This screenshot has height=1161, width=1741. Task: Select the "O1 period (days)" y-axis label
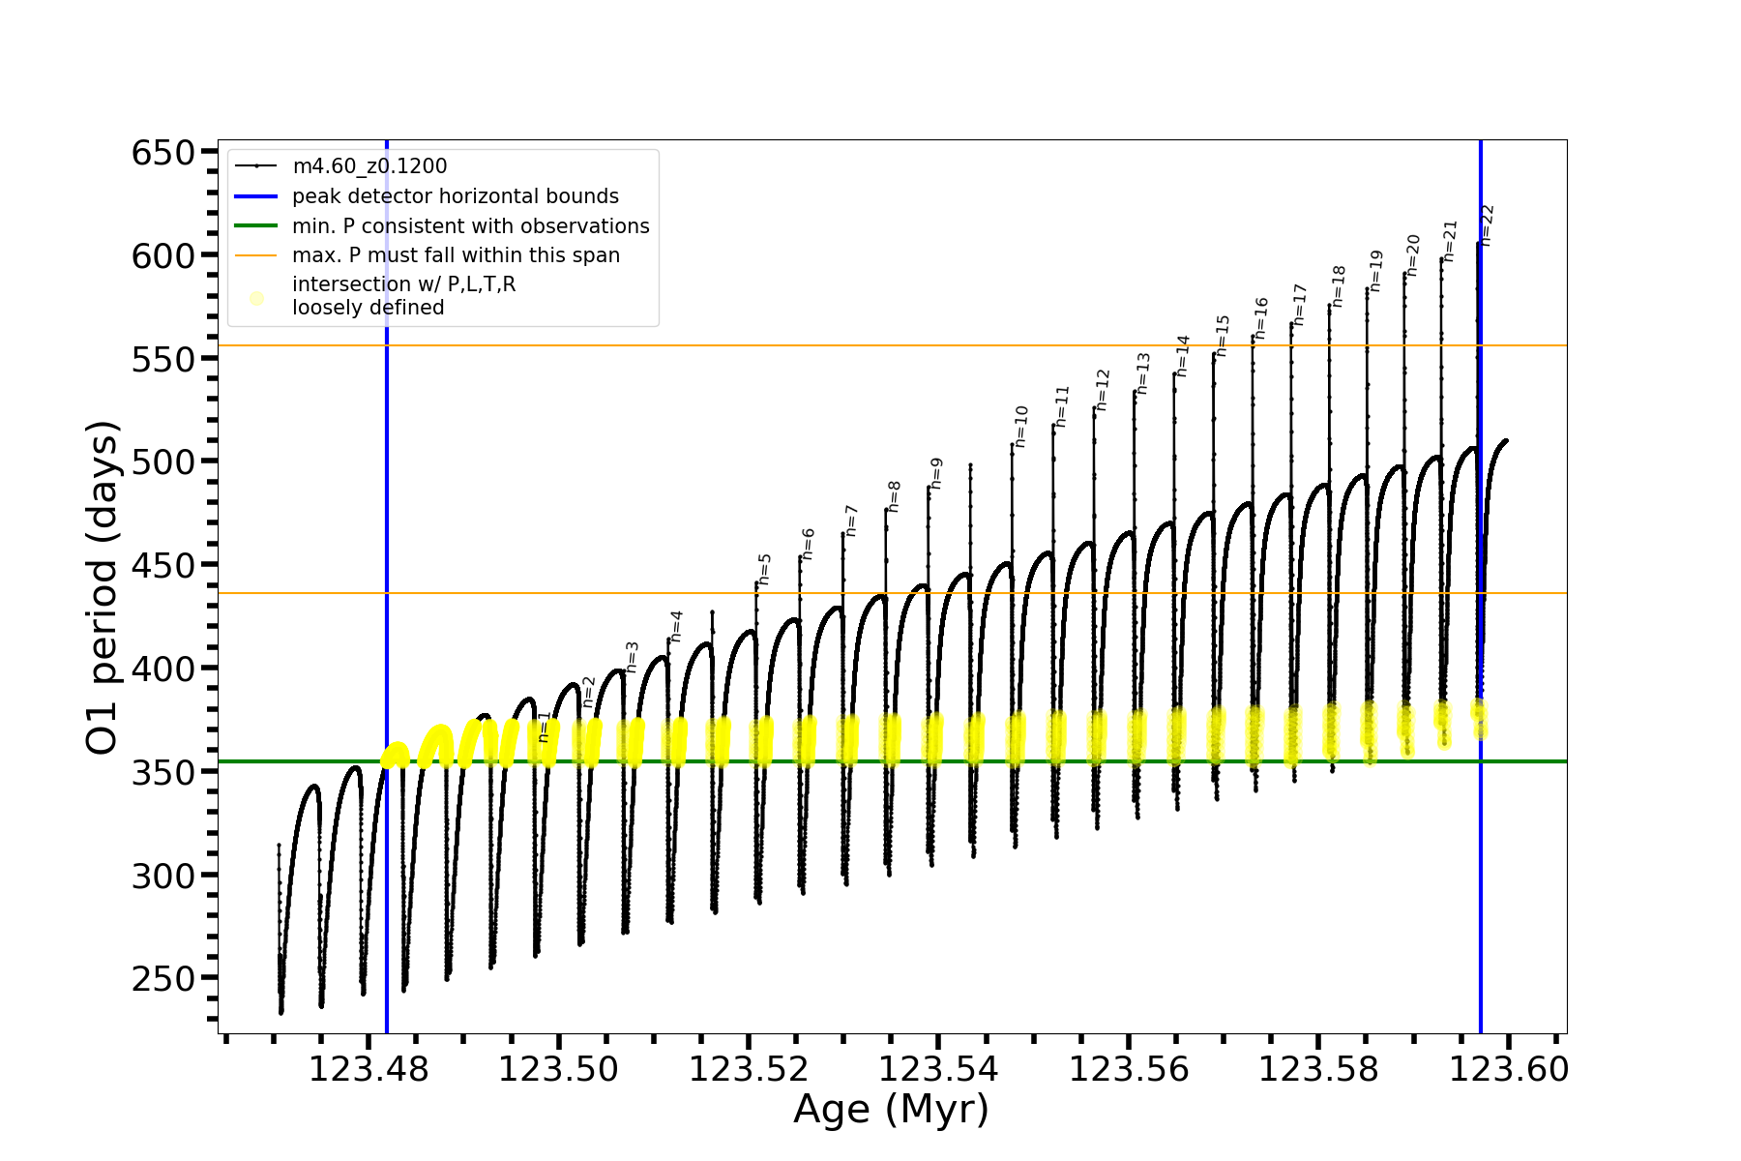pos(103,587)
